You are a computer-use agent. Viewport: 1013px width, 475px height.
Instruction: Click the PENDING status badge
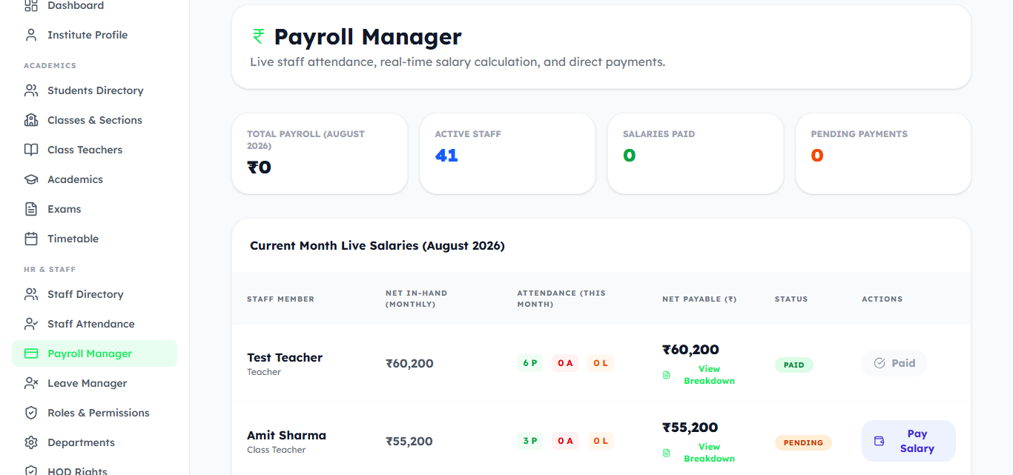coord(803,442)
